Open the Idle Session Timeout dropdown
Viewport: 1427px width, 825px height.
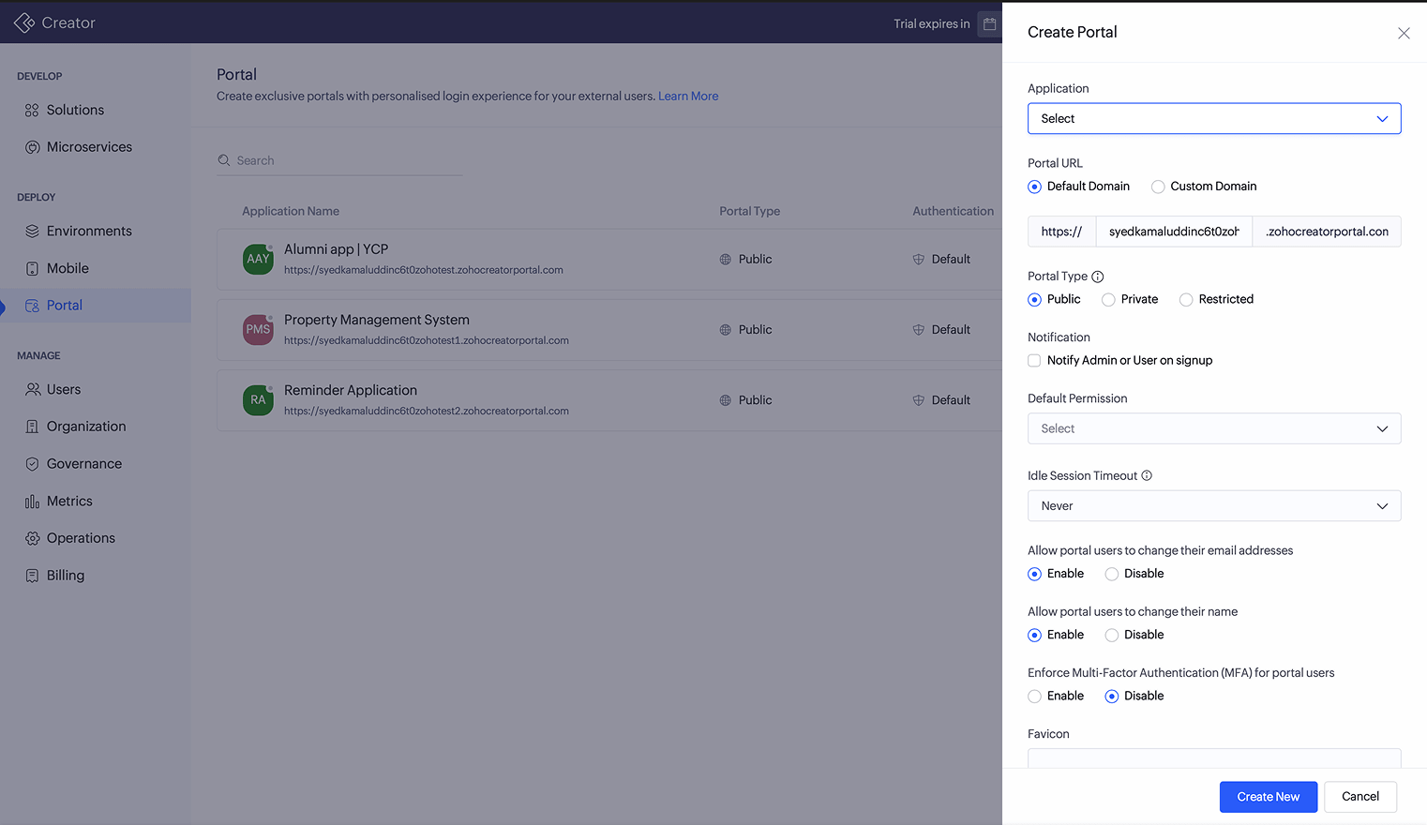(1214, 506)
